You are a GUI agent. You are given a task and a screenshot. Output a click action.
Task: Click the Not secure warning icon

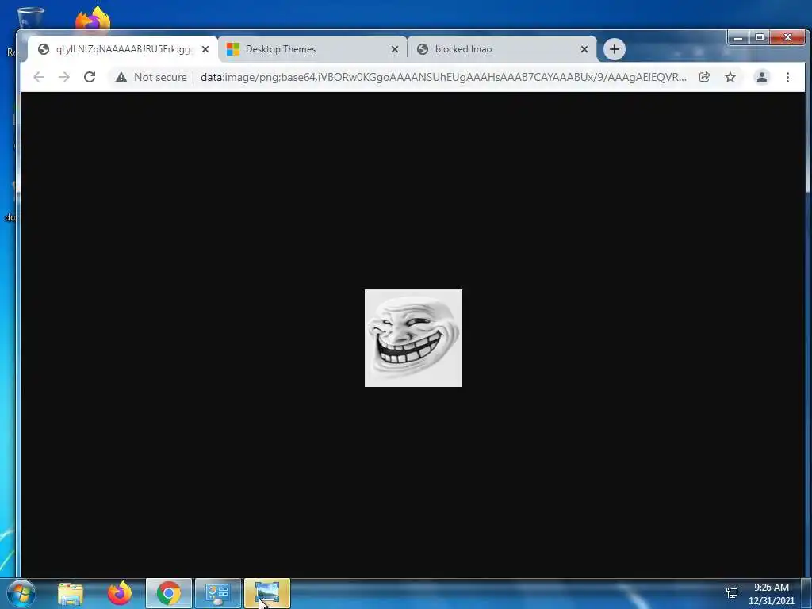[x=121, y=77]
